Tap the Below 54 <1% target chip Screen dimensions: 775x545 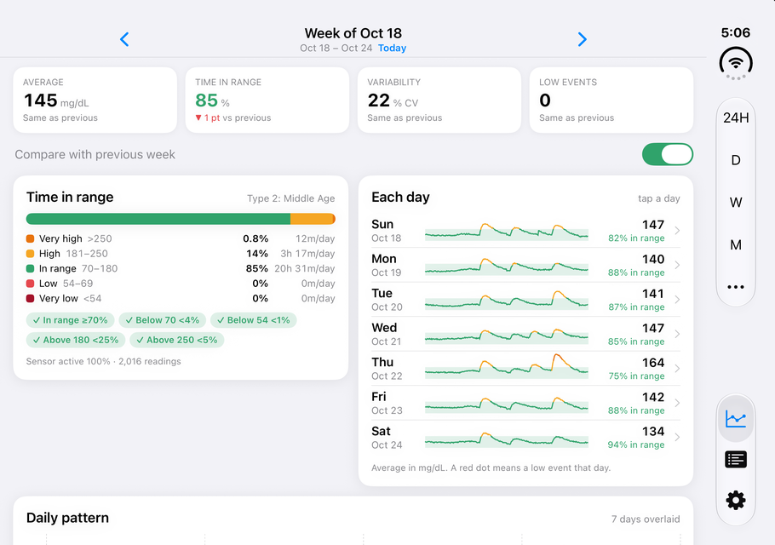pyautogui.click(x=254, y=320)
